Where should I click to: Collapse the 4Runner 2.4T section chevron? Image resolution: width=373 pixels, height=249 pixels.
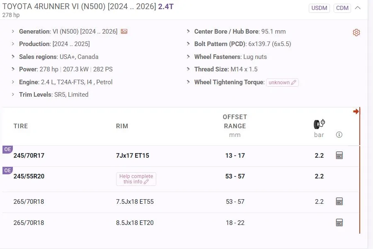click(358, 8)
